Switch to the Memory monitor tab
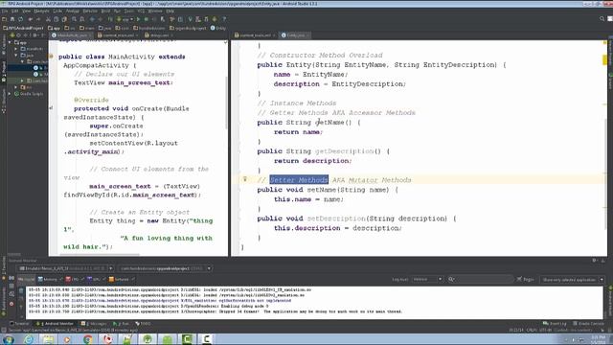The height and width of the screenshot is (345, 613). (49, 279)
